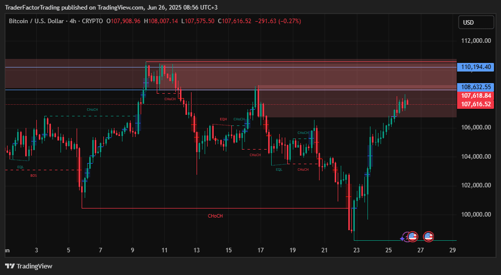Image resolution: width=501 pixels, height=275 pixels.
Task: Select the blue 108,632.55 price label
Action: (x=475, y=87)
